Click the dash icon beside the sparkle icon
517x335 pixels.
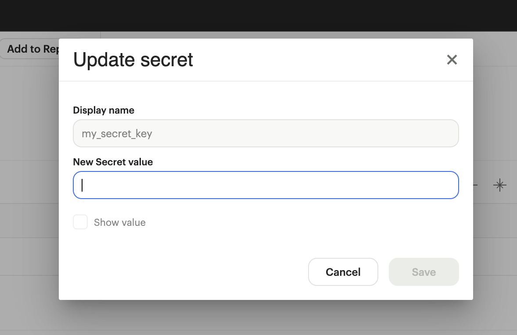coord(475,185)
